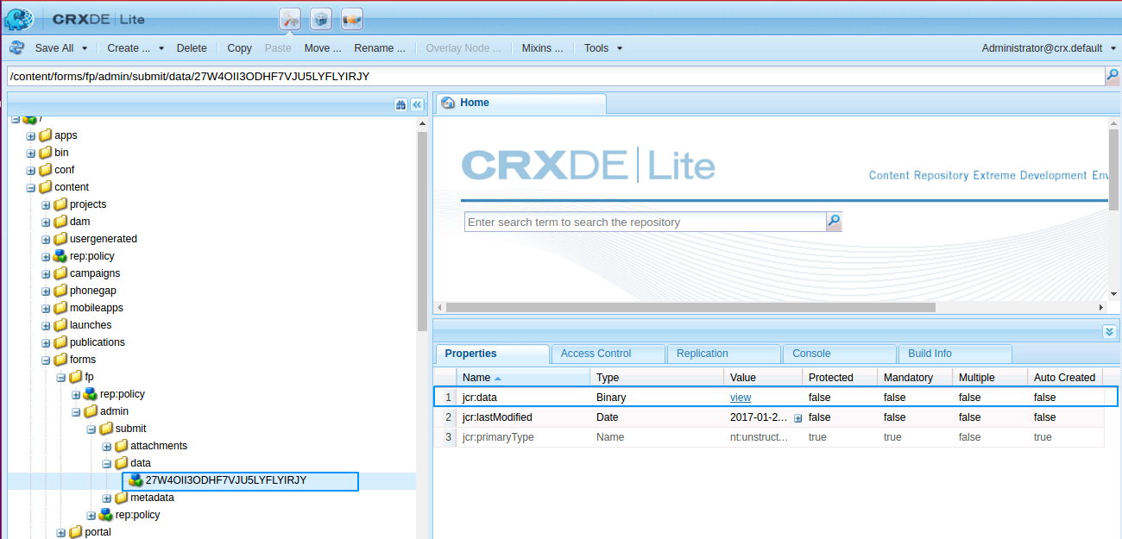The image size is (1122, 539).
Task: Click the mobileapps folder icon
Action: coord(60,308)
